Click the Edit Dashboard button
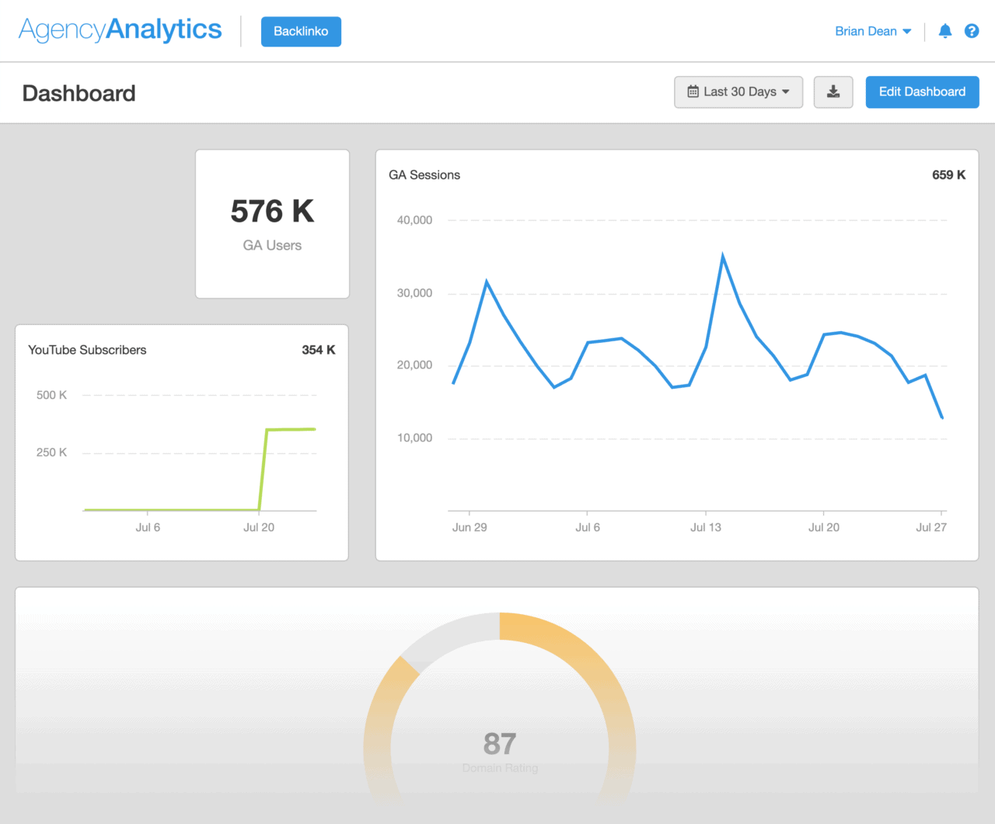This screenshot has height=824, width=995. click(x=922, y=92)
